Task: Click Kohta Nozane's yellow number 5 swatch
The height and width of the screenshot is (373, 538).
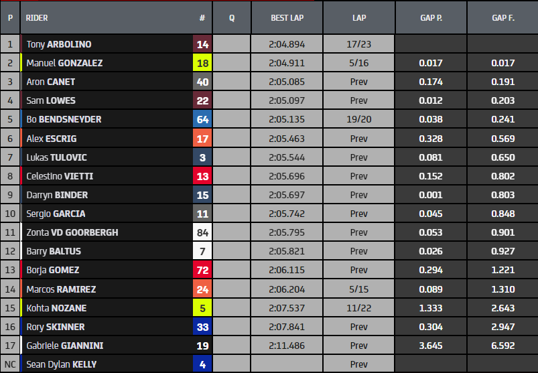Action: (202, 308)
